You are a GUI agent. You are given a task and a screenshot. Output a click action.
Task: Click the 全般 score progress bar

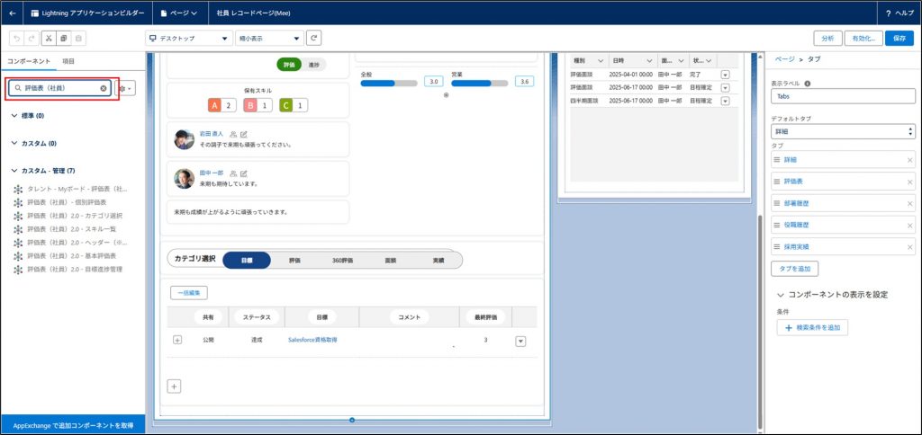point(388,83)
